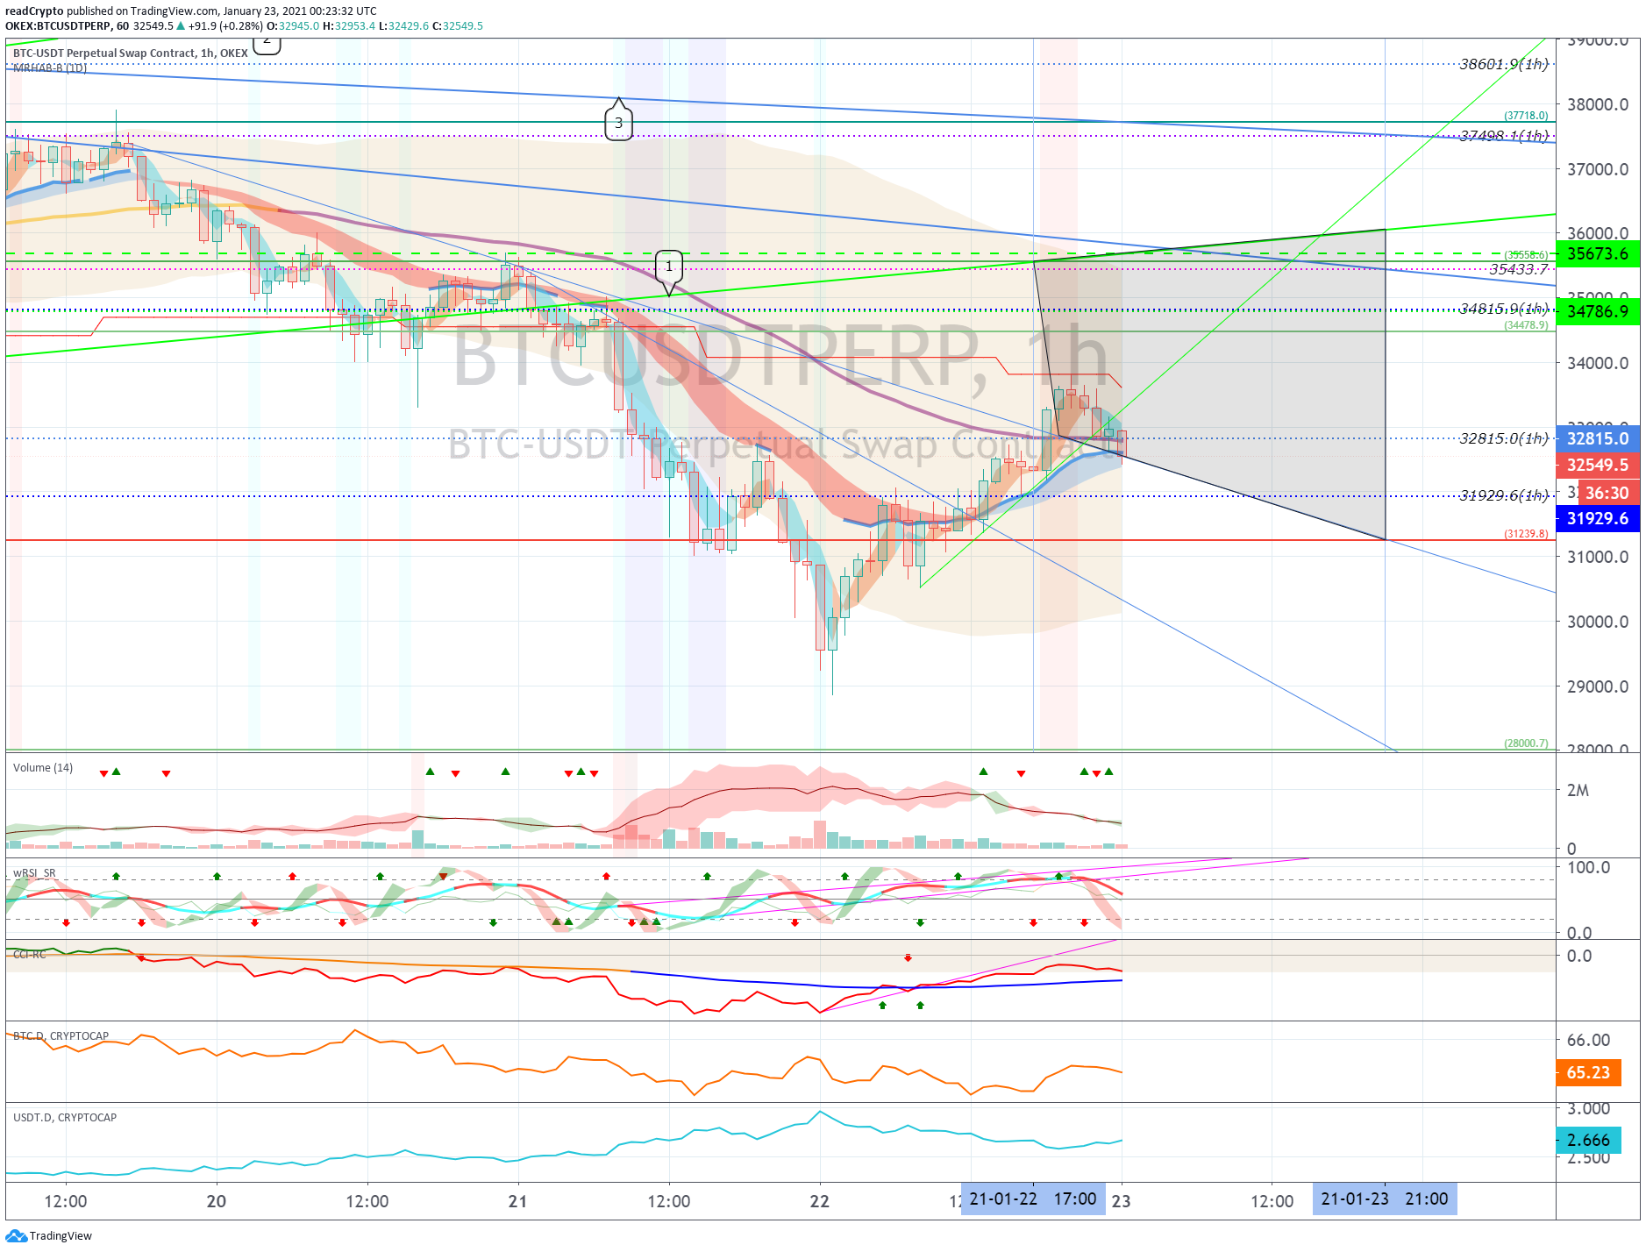This screenshot has height=1252, width=1646.
Task: Click the O:32945.0 open value in header
Action: (293, 25)
